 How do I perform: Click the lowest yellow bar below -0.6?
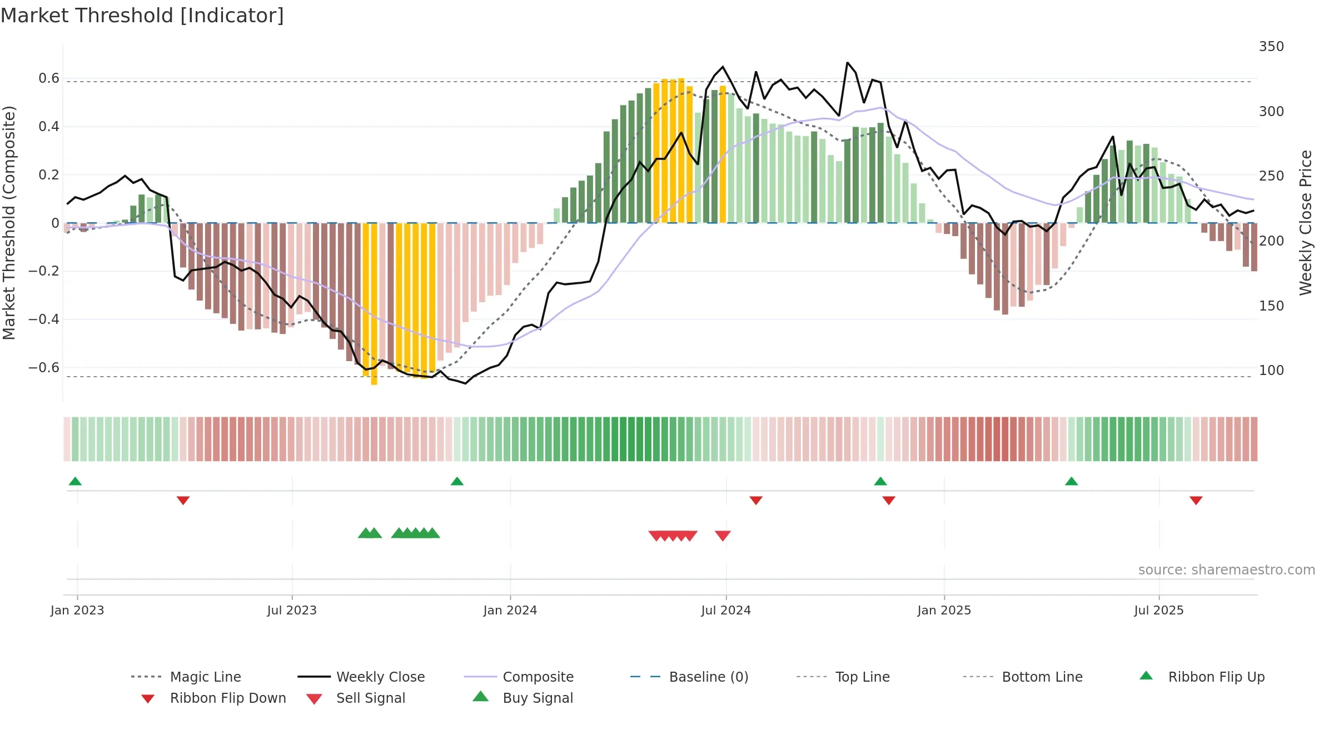coord(374,304)
